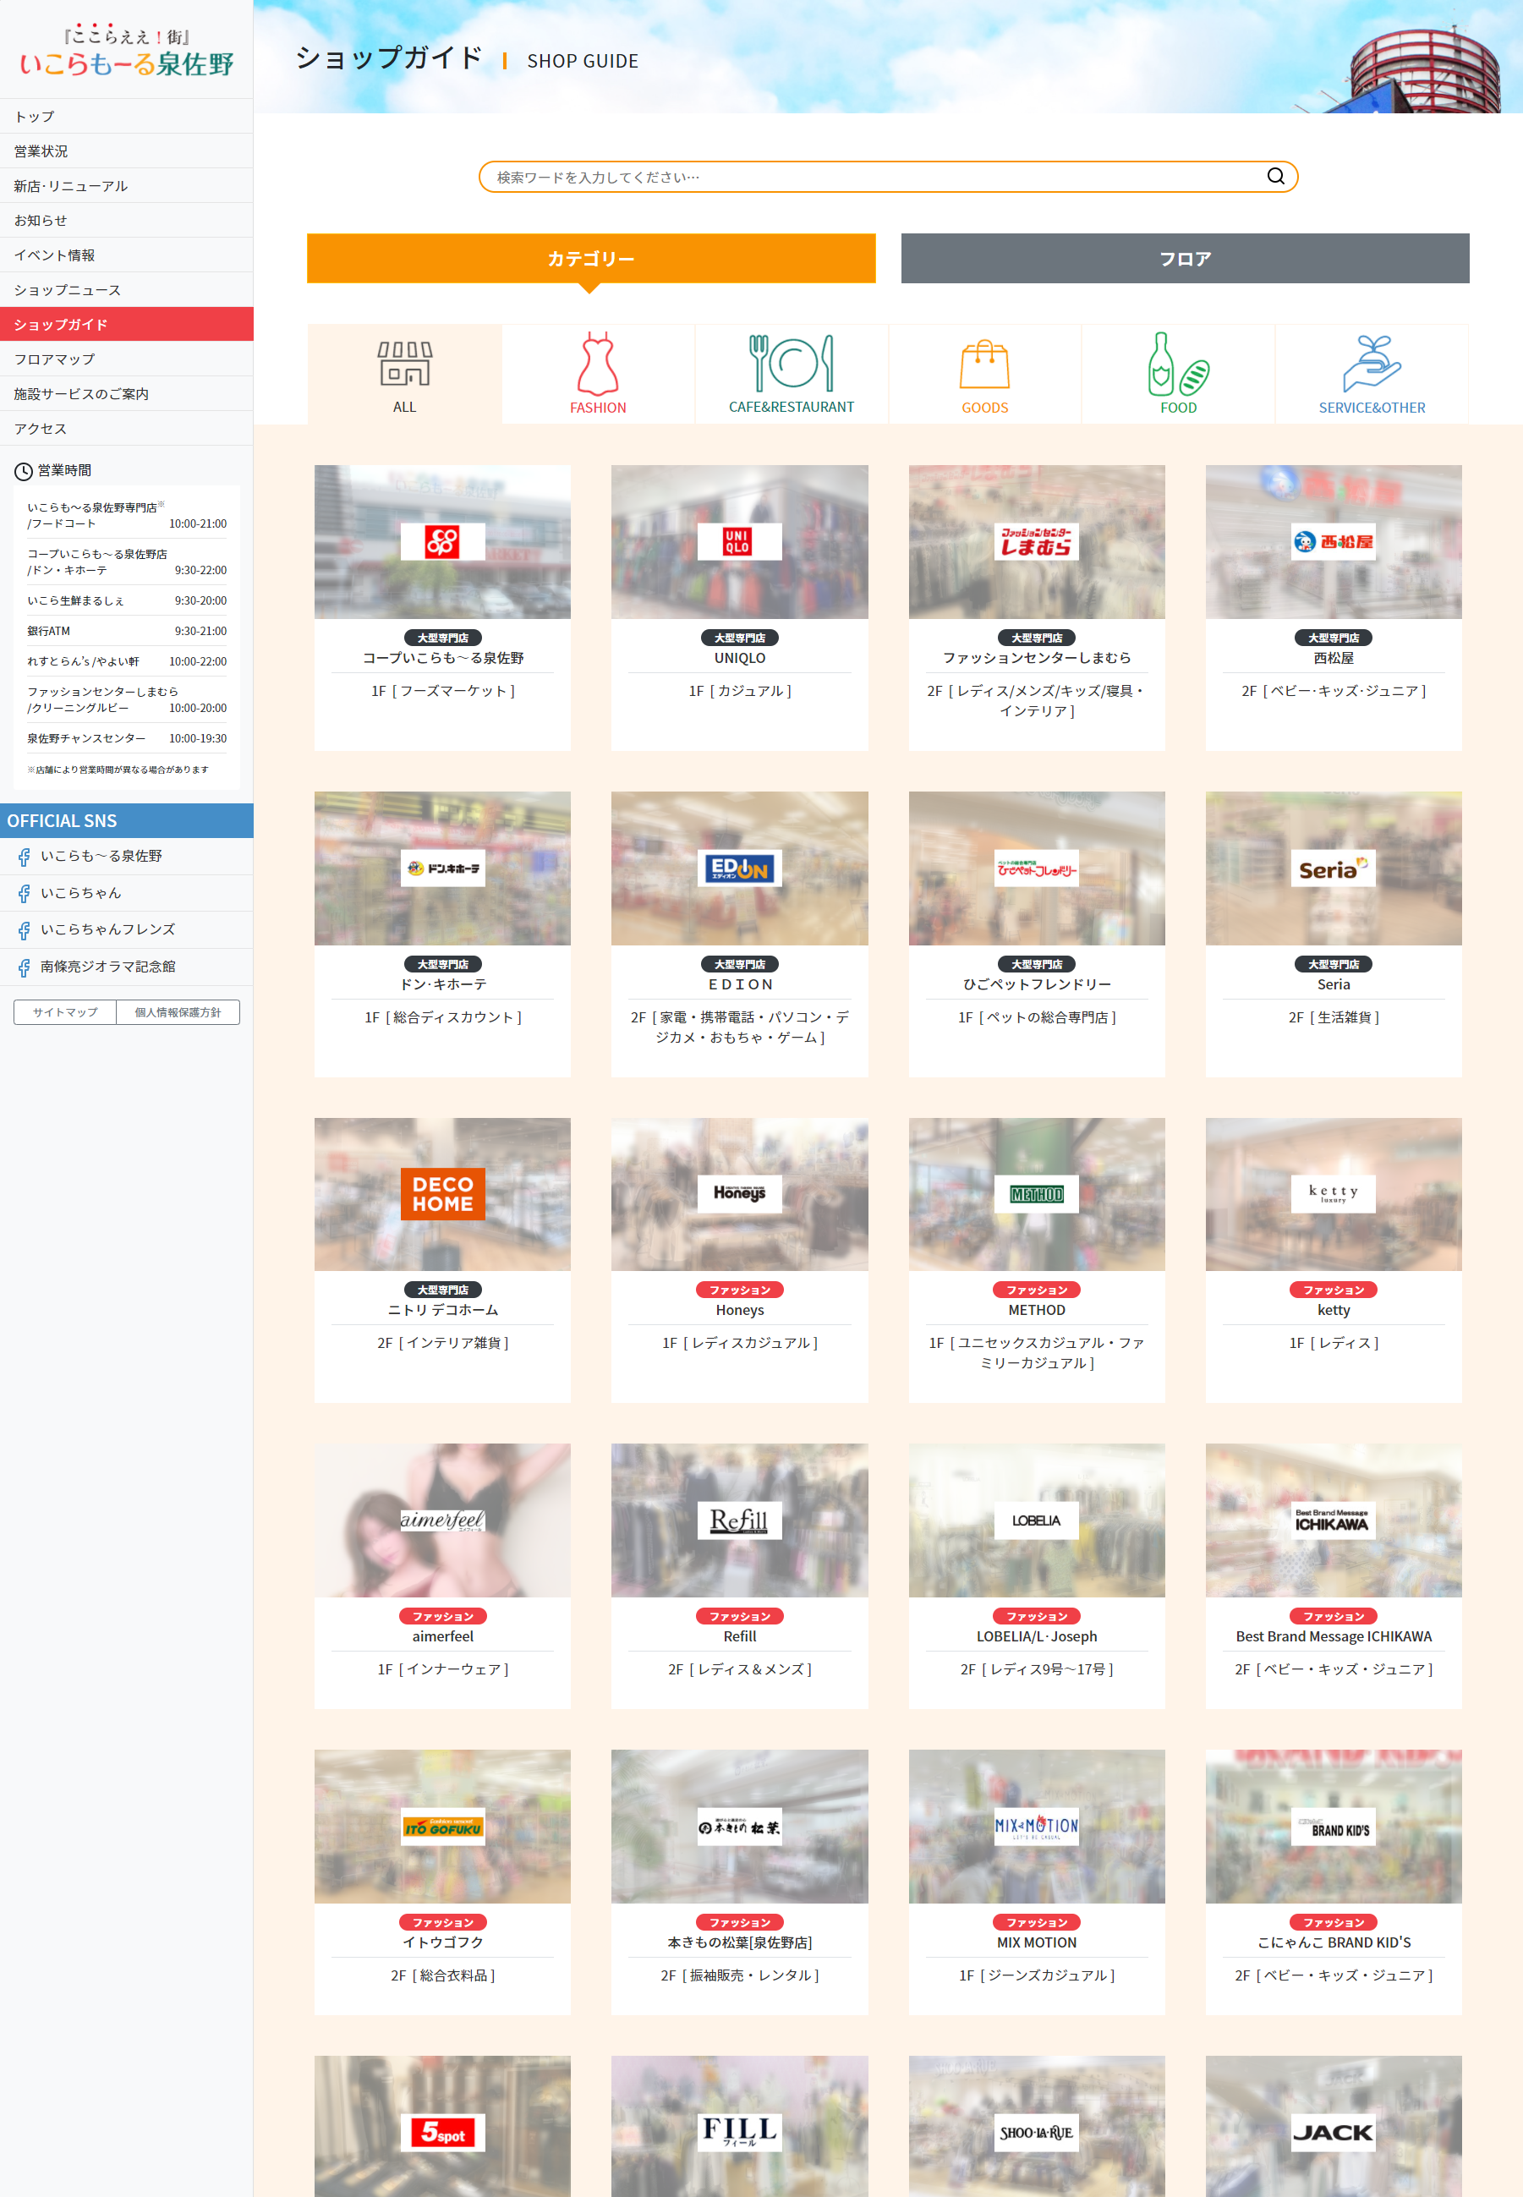Click the いこらも〜る泉佐野 site logo
Viewport: 1523px width, 2197px height.
(x=127, y=51)
